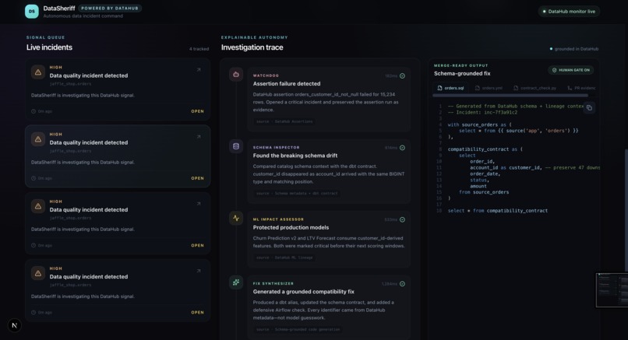Click the check mark on ML Impact Assessor step
The width and height of the screenshot is (628, 340).
[x=402, y=219]
